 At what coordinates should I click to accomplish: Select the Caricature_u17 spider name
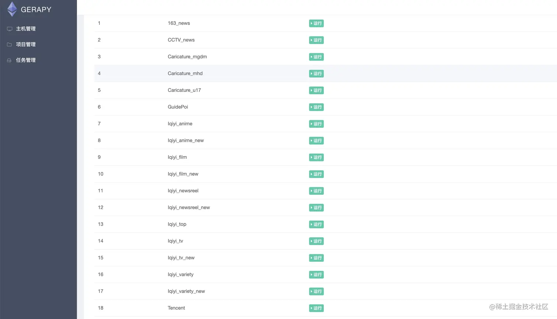click(184, 90)
